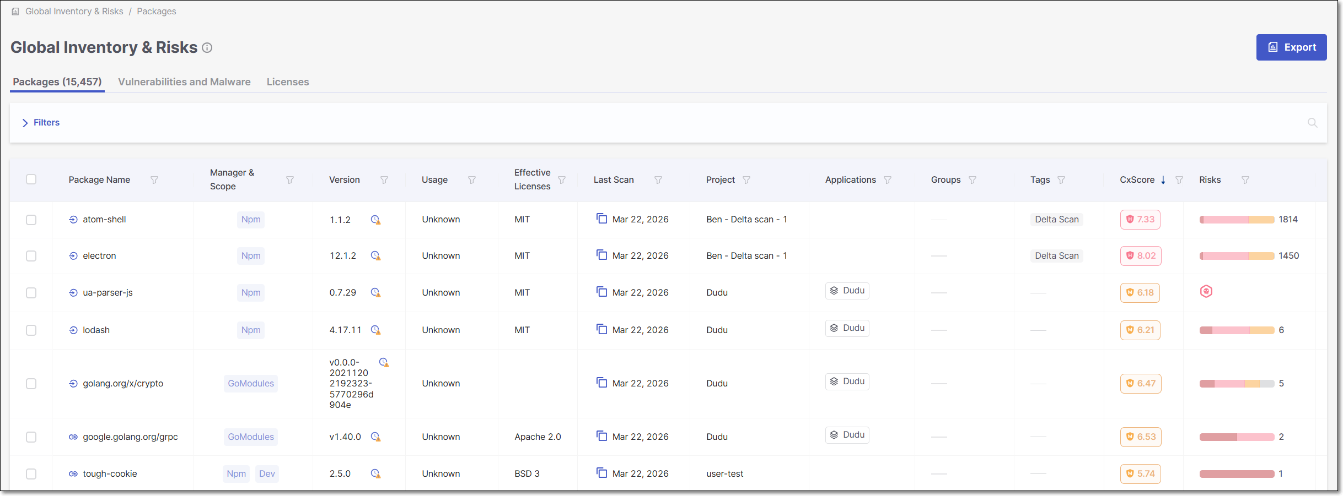The image size is (1343, 496).
Task: Click the info icon beside Global Inventory & Risks
Action: tap(207, 48)
